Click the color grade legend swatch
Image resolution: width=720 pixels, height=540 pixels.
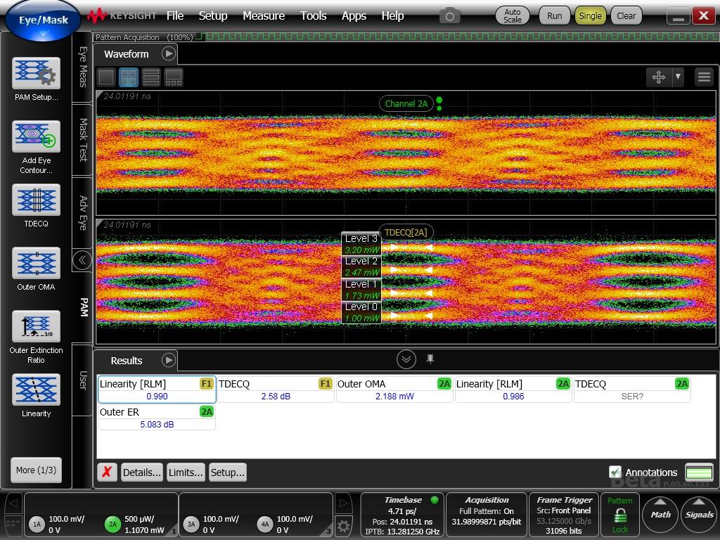(699, 472)
